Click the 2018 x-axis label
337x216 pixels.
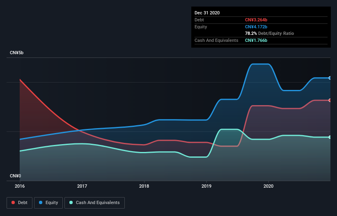click(144, 186)
